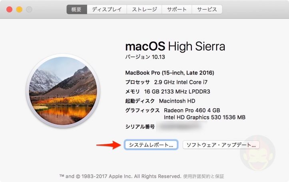Open the システムレポート button
289x182 pixels.
151,145
